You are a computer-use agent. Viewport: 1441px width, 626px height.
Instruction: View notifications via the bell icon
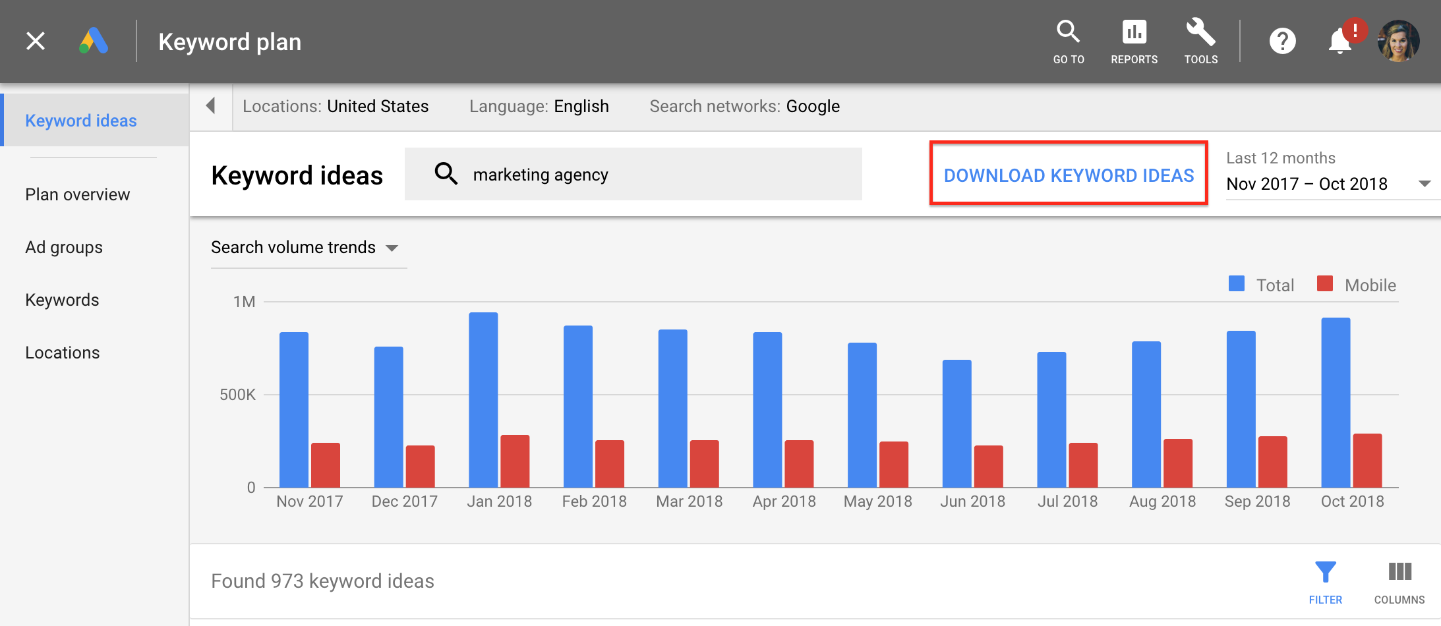click(x=1340, y=42)
